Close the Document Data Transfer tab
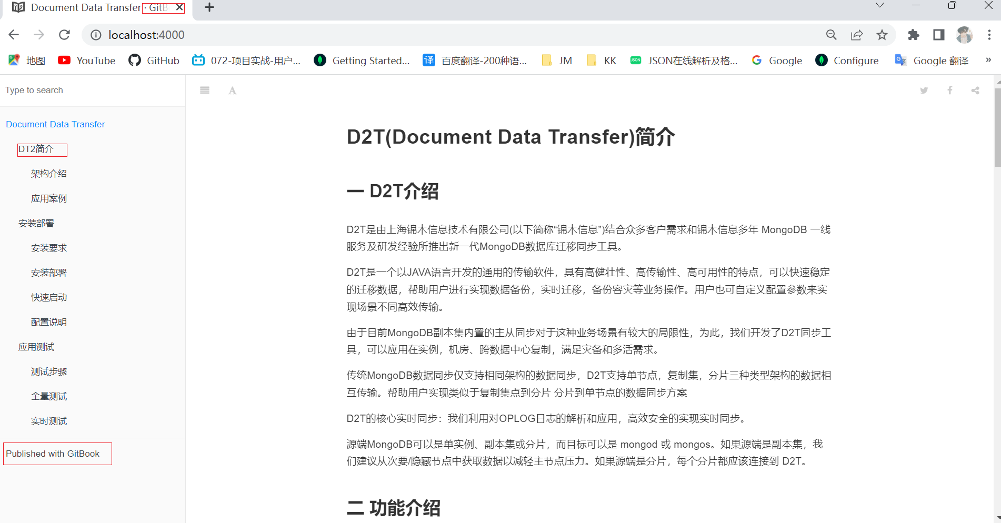 [x=179, y=7]
